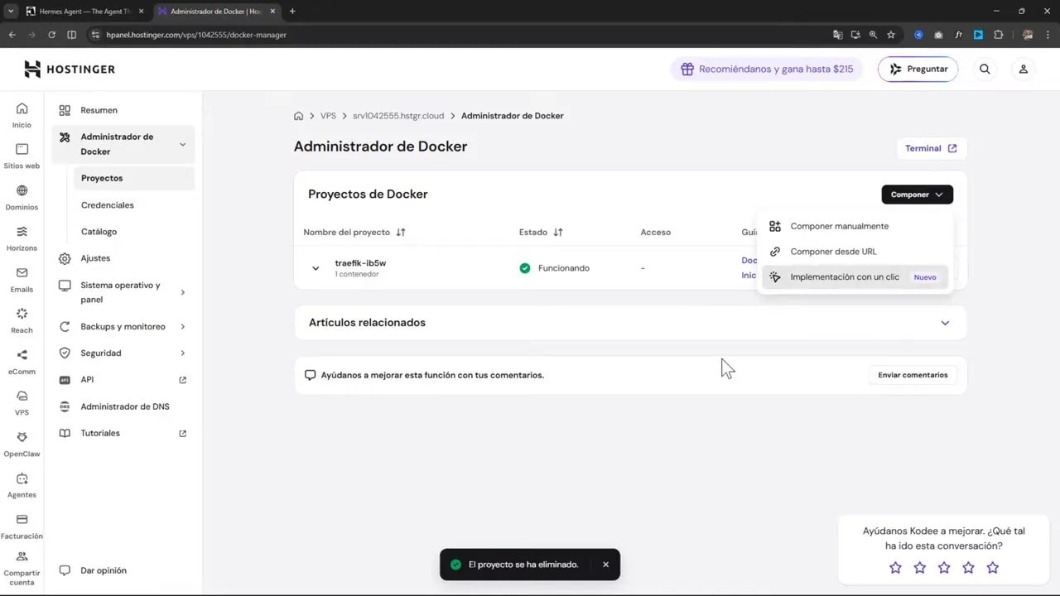1060x596 pixels.
Task: Open a new browser tab
Action: 292,12
